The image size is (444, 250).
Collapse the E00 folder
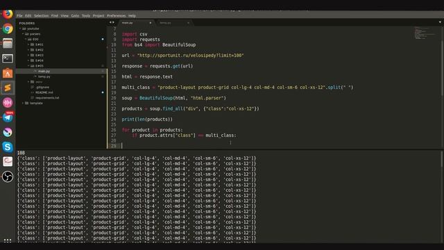coord(26,40)
